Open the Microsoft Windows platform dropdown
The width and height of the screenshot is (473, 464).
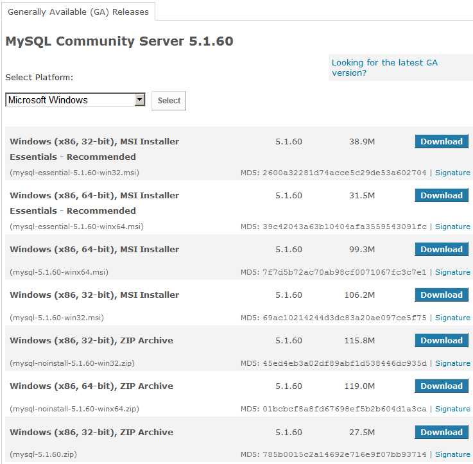[75, 100]
